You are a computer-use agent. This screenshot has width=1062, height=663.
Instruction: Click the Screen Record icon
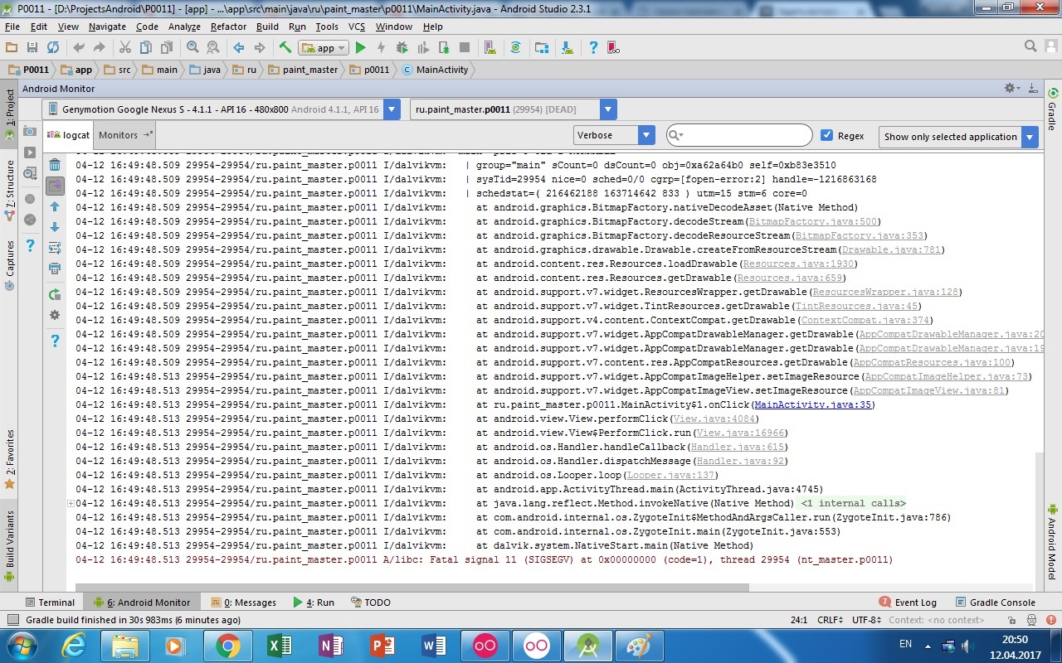pyautogui.click(x=30, y=152)
